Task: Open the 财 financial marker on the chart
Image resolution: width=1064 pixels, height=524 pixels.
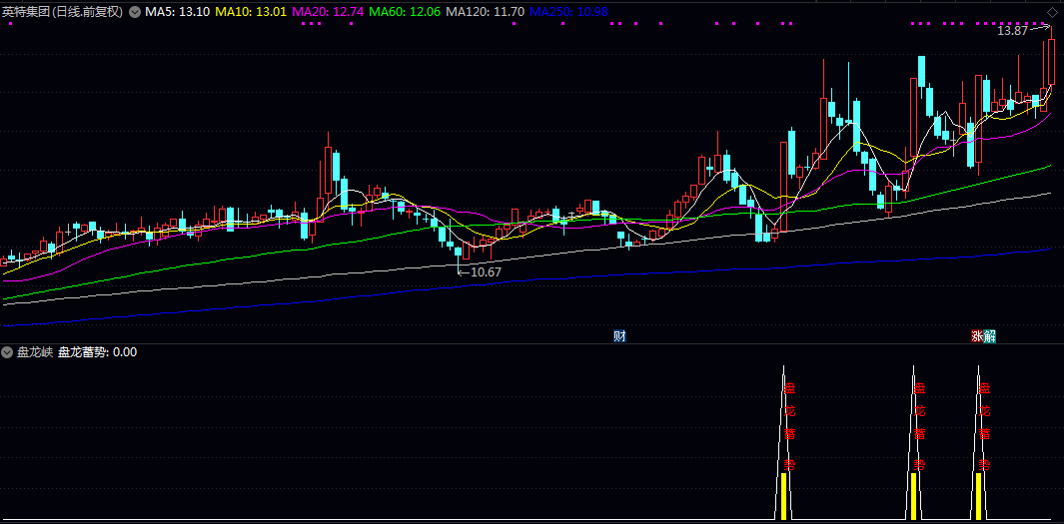Action: point(619,336)
